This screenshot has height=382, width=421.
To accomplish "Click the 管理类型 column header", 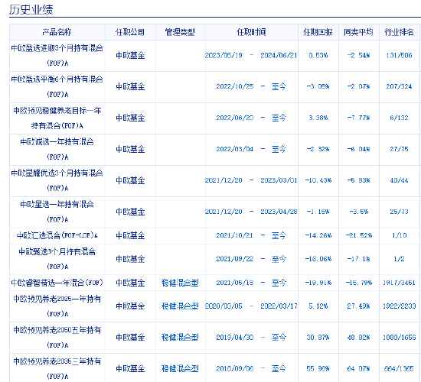I will pyautogui.click(x=180, y=32).
